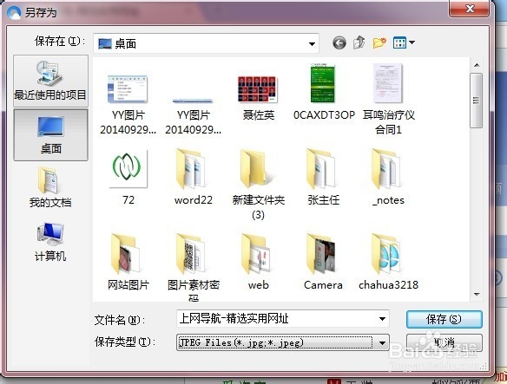The width and height of the screenshot is (507, 384).
Task: Click the file list scrollbar thumb
Action: 477,101
